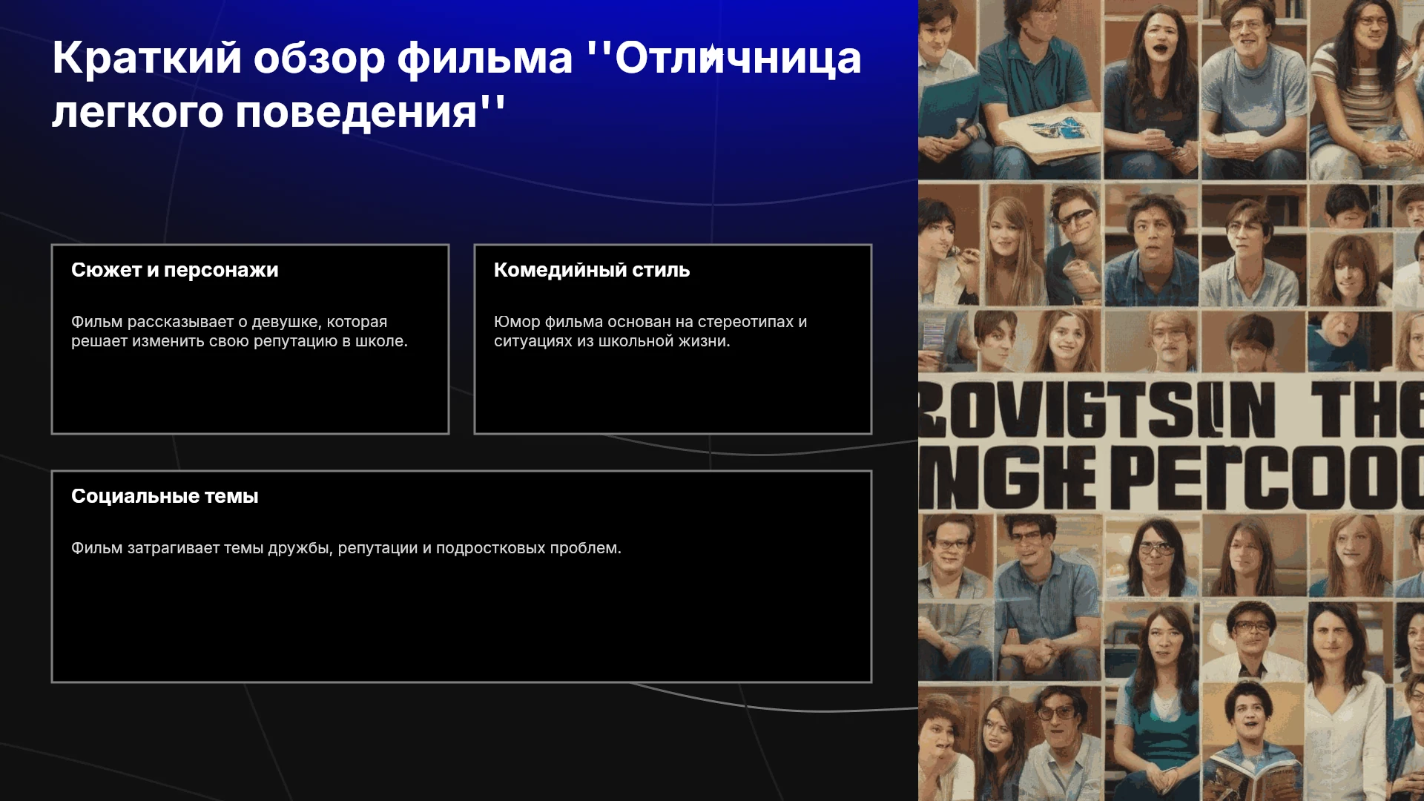The width and height of the screenshot is (1424, 801).
Task: Click the 'THE' lettering on the poster
Action: [x=1366, y=409]
